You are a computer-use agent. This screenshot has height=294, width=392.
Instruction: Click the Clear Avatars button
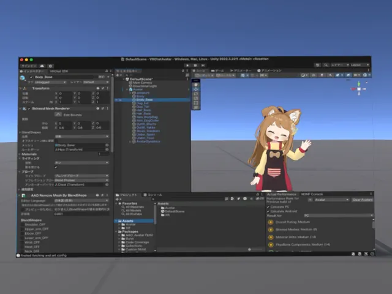[x=362, y=200]
